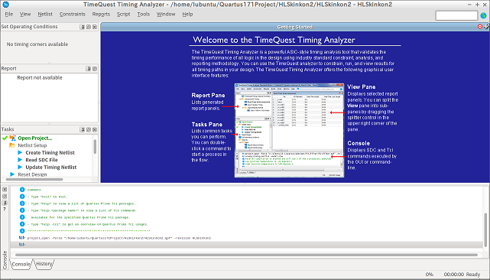Viewport: 490px width, 280px height.
Task: Open the Netlist menu
Action: click(x=45, y=14)
